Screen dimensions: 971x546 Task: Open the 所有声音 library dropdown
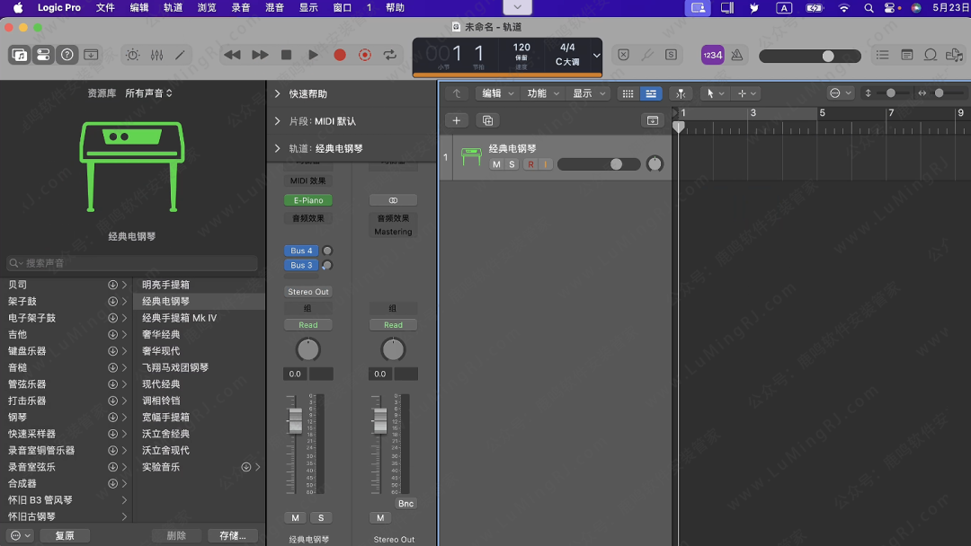tap(148, 93)
